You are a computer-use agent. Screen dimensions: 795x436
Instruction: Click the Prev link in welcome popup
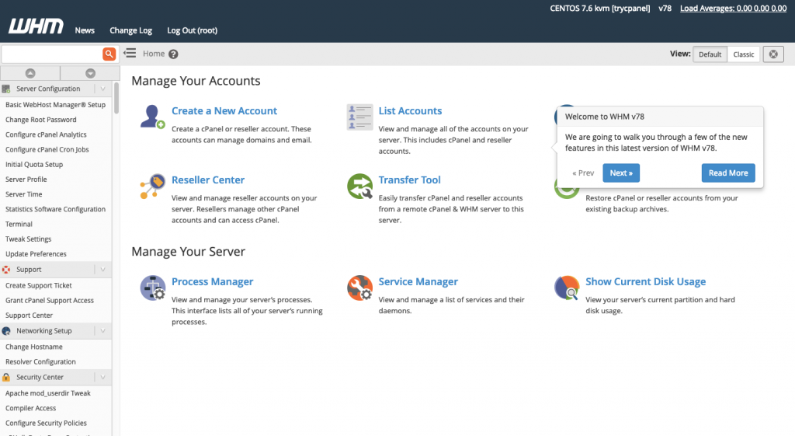click(583, 173)
